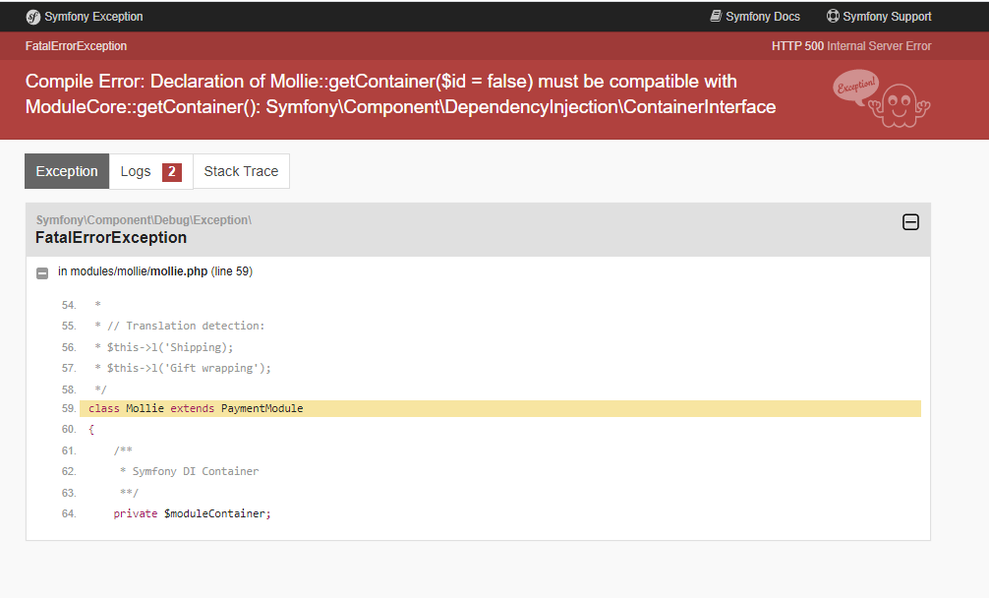Click the highlighted line 59 code
The image size is (989, 598).
197,408
